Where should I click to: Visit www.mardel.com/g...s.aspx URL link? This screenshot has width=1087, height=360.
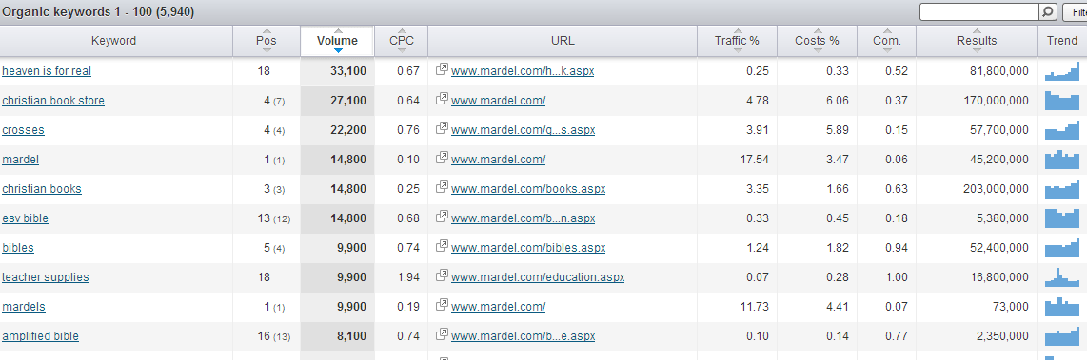pyautogui.click(x=523, y=129)
